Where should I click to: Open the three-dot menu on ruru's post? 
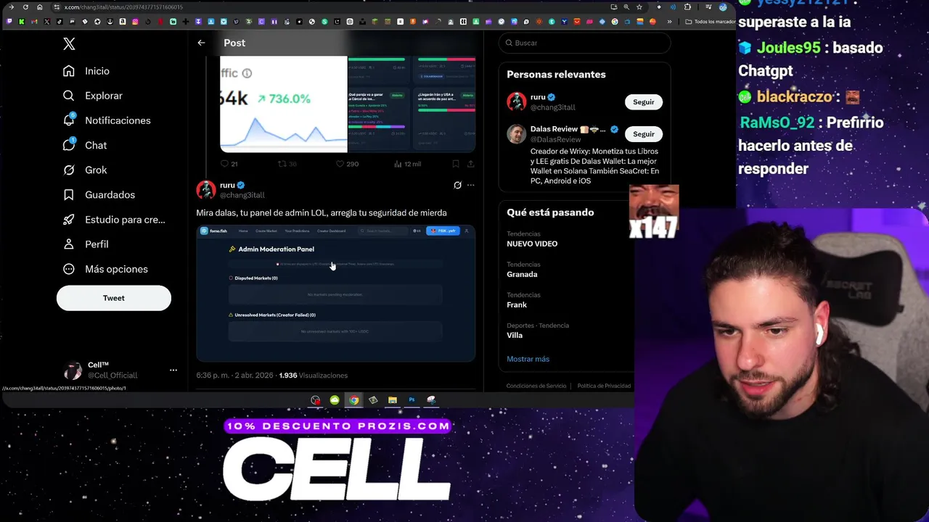pos(470,185)
